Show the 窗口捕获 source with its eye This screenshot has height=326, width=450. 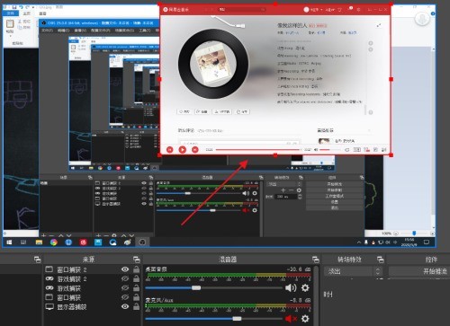point(125,297)
